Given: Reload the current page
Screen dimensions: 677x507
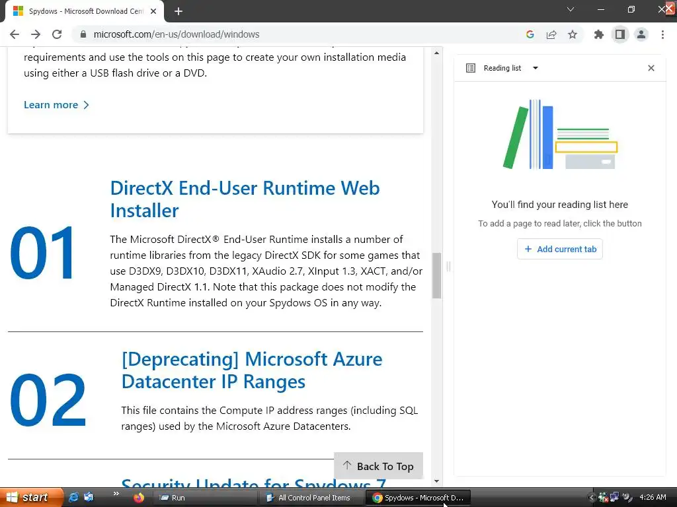Looking at the screenshot, I should click(x=57, y=34).
